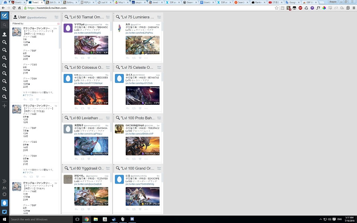The image size is (357, 223).
Task: Bookmark page with star icon in address bar
Action: pos(276,8)
